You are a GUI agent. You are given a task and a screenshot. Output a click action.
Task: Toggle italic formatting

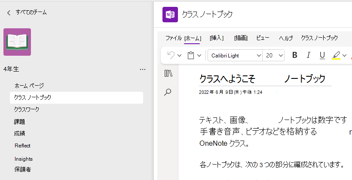tap(309, 55)
